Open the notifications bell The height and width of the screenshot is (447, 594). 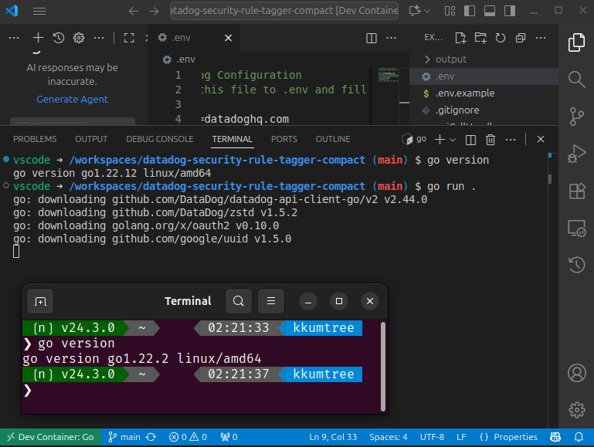tap(579, 437)
